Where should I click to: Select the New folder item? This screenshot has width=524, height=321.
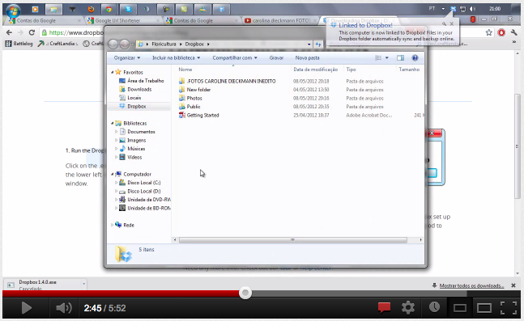point(198,90)
